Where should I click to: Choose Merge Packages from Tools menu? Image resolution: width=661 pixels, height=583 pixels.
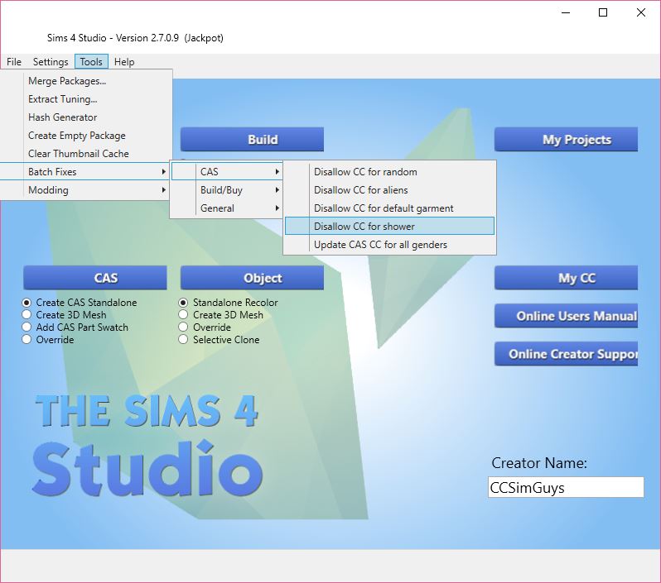click(86, 81)
